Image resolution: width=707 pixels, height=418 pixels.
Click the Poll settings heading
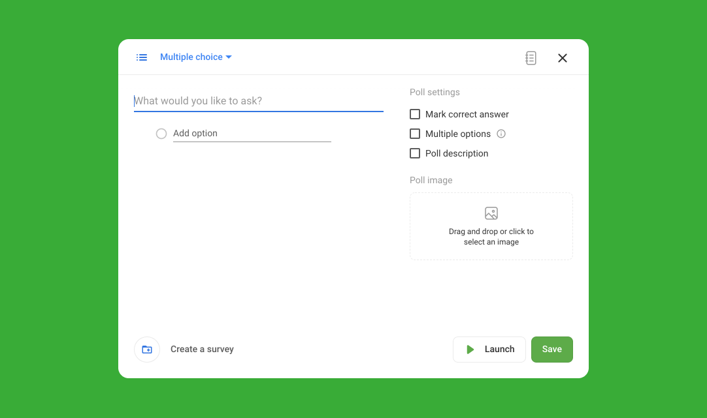(435, 92)
